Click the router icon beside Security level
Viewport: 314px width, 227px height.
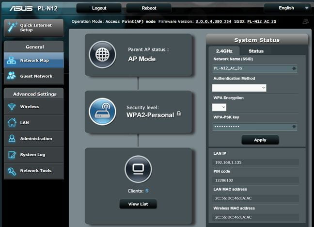102,112
